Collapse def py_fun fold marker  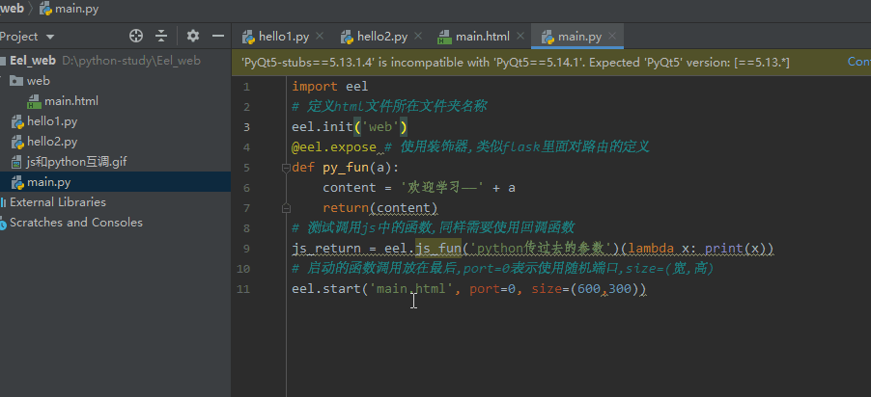286,168
